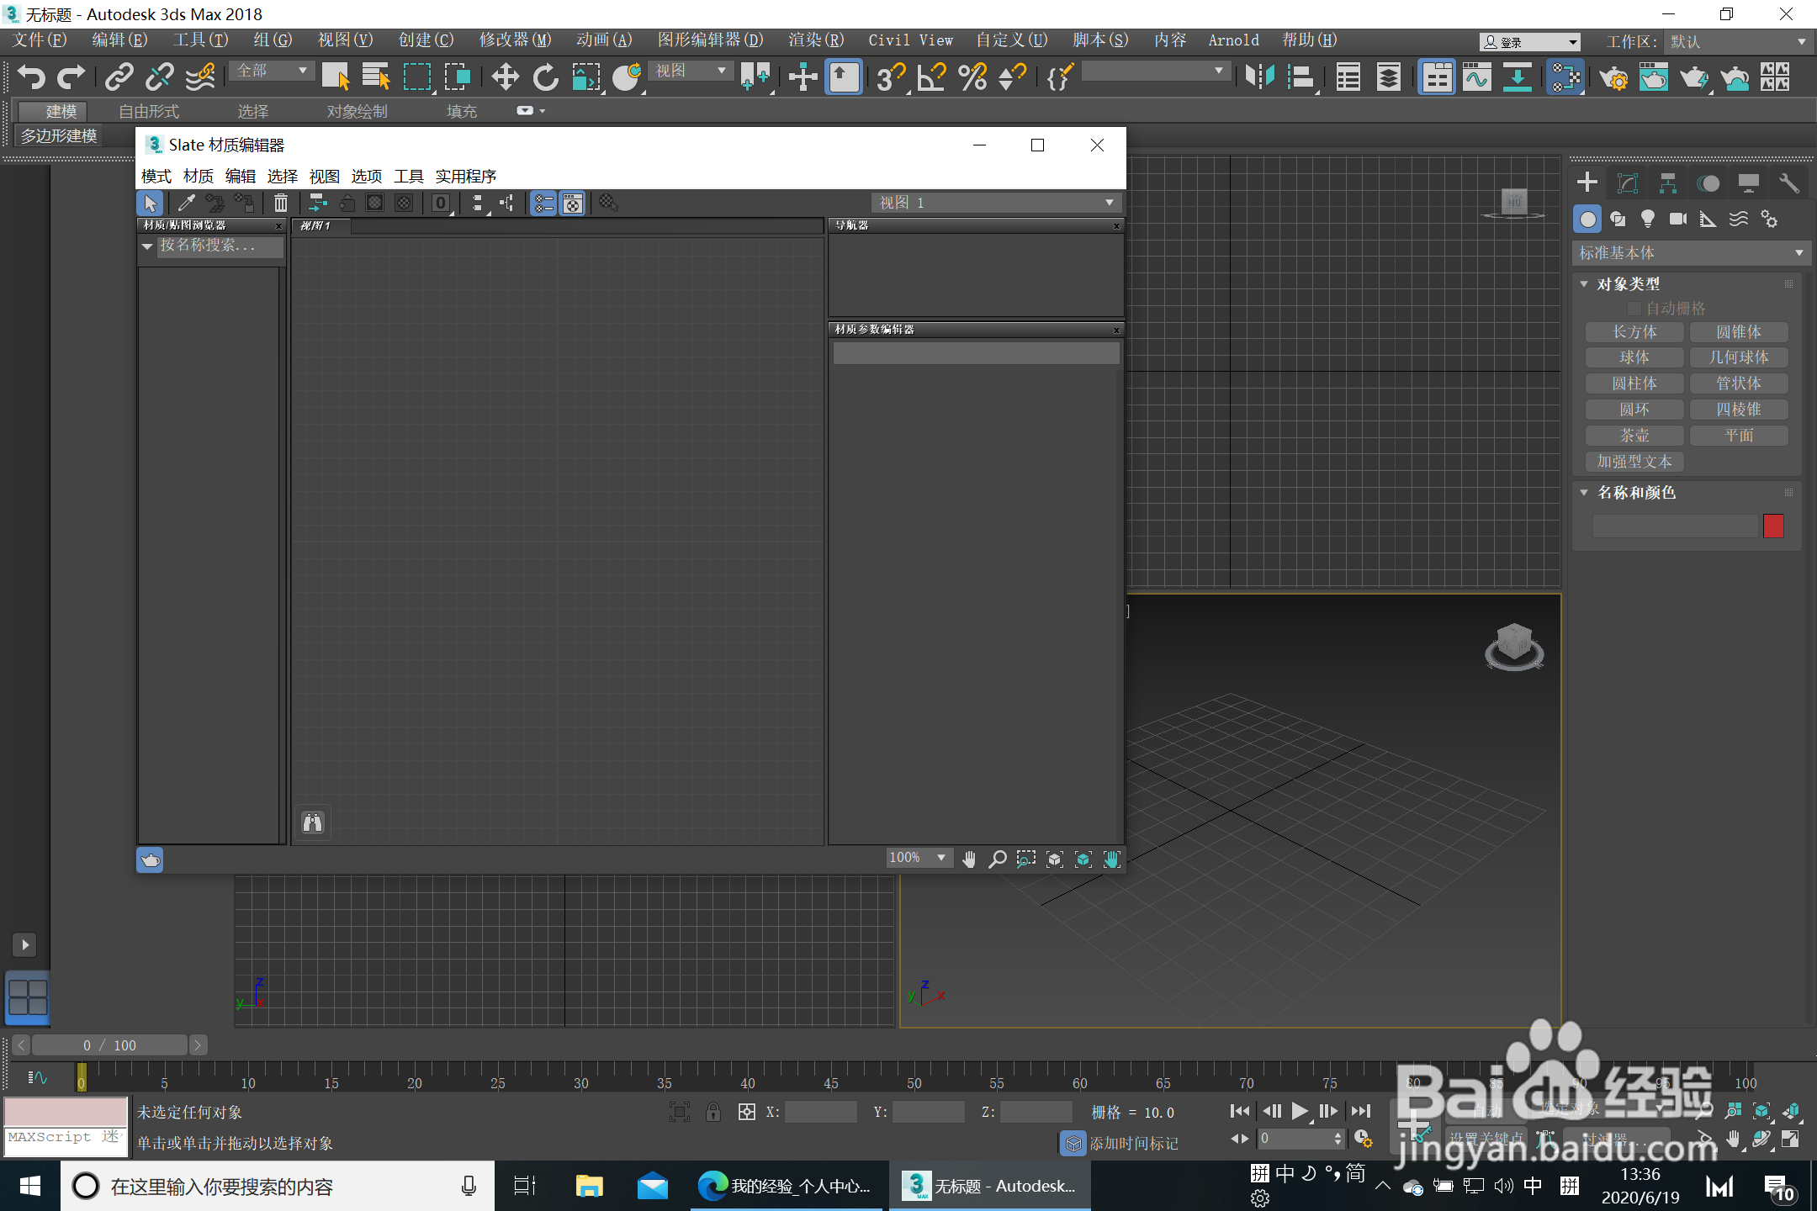Open Render Setup teapot with gear
The image size is (1817, 1211).
pos(1613,77)
